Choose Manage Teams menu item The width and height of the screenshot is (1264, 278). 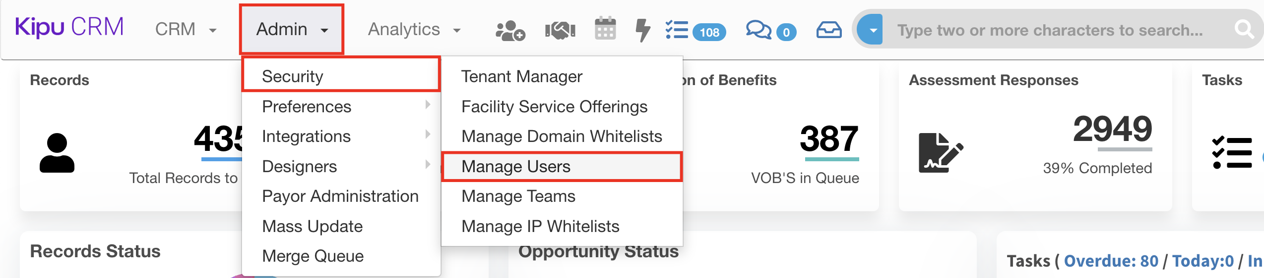pos(518,197)
